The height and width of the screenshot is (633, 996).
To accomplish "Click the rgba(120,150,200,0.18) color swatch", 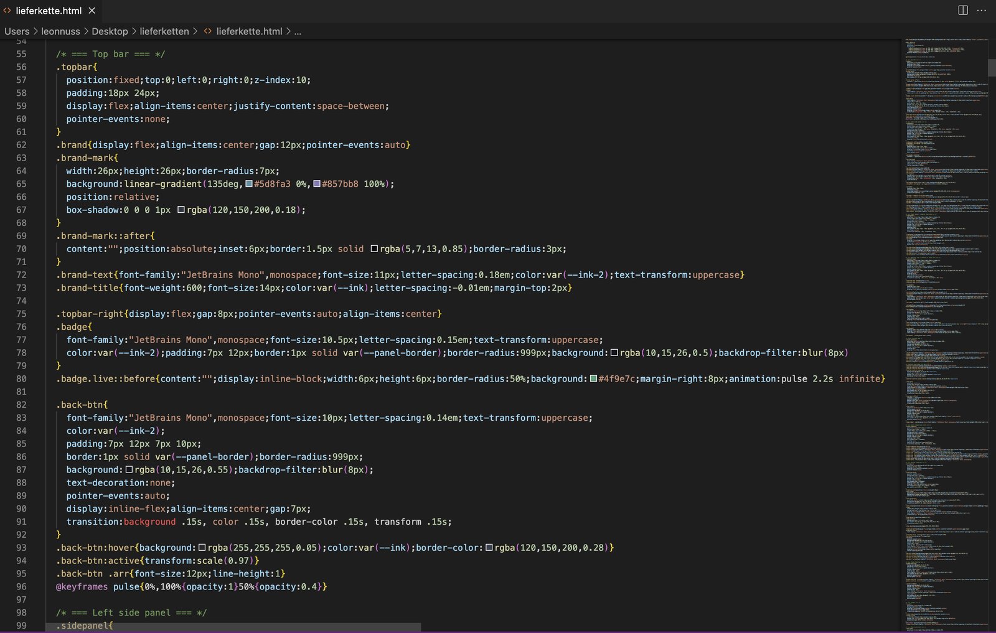I will coord(181,210).
